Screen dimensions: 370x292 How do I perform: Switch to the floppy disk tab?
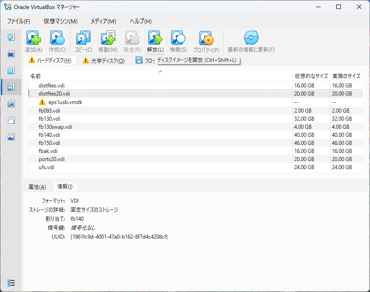point(143,61)
